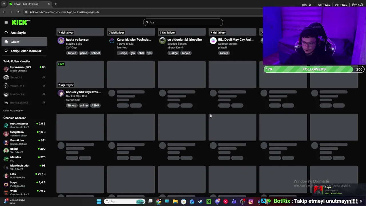Click the Türkçe tag on pixepill's card

coord(224,53)
